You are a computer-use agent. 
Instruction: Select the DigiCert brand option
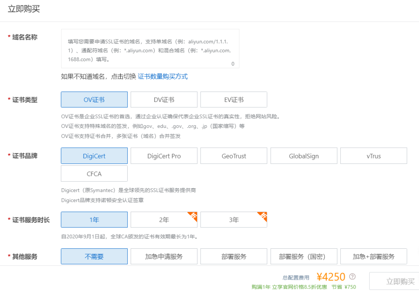[x=94, y=156]
